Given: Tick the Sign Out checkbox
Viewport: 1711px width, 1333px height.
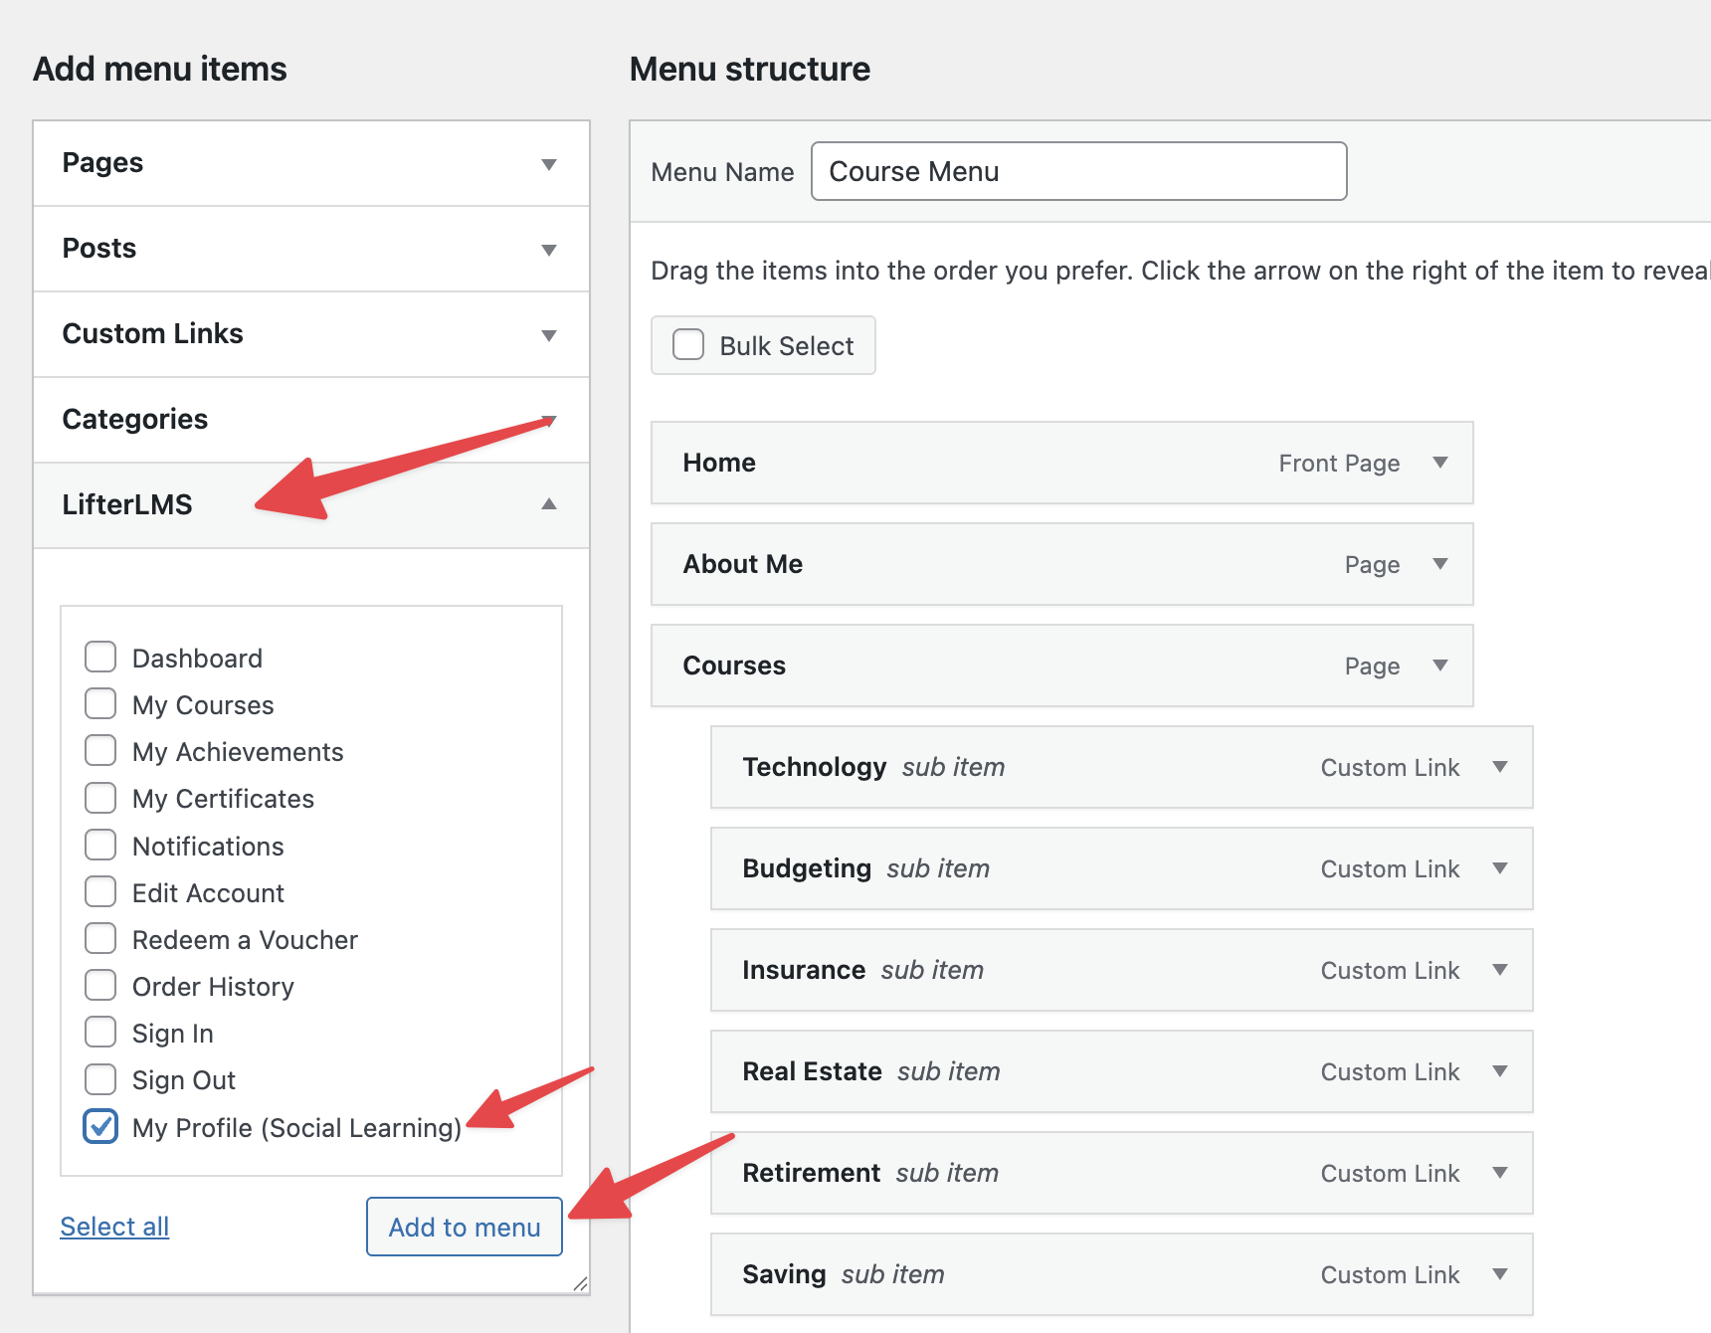Looking at the screenshot, I should [100, 1079].
